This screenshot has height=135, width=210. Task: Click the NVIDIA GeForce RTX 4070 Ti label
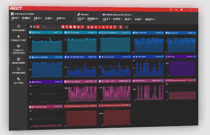point(119,15)
